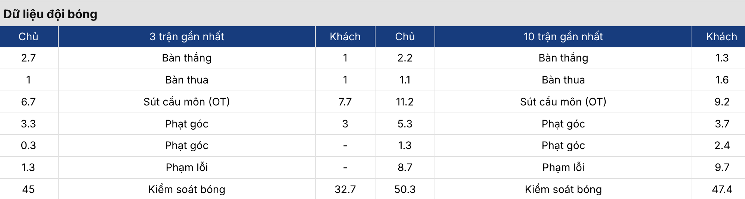Click 'Bàn thắng' row in 3-match table
The width and height of the screenshot is (745, 199).
(x=187, y=58)
